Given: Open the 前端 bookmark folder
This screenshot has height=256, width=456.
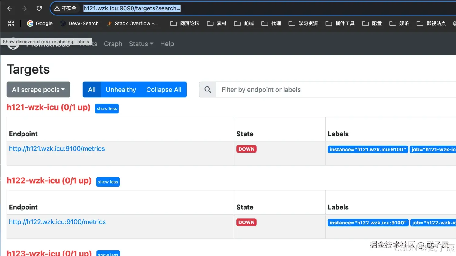Looking at the screenshot, I should pyautogui.click(x=244, y=23).
